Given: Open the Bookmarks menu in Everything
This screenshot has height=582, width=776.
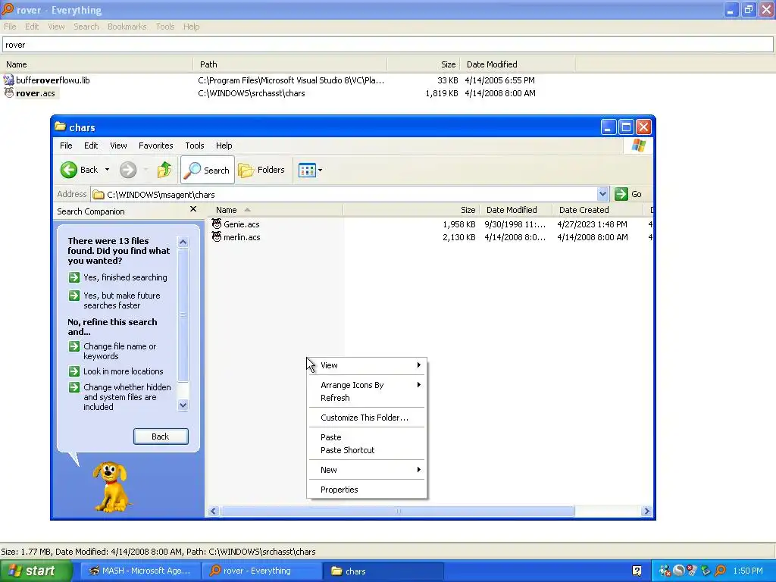Looking at the screenshot, I should [127, 27].
